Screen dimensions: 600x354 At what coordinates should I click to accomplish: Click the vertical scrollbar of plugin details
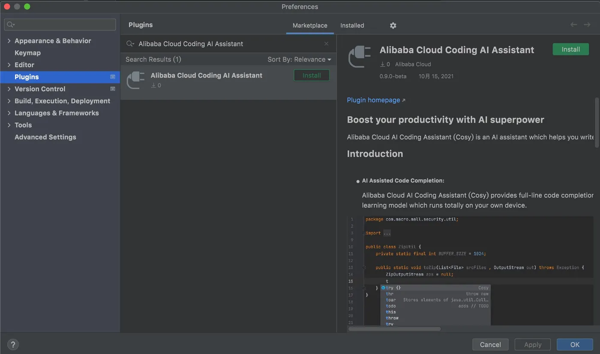597,122
